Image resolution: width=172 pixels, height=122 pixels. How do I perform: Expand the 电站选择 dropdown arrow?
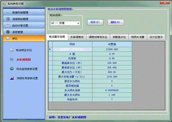[x=78, y=23]
